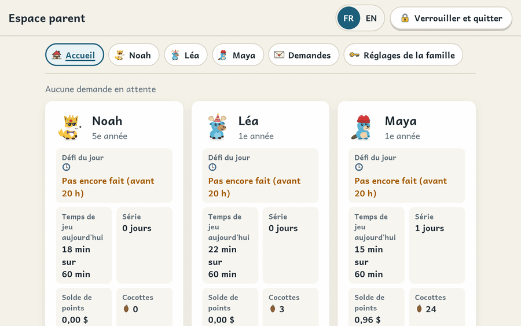Click the house icon on Accueil tab
The image size is (521, 326).
[x=57, y=55]
